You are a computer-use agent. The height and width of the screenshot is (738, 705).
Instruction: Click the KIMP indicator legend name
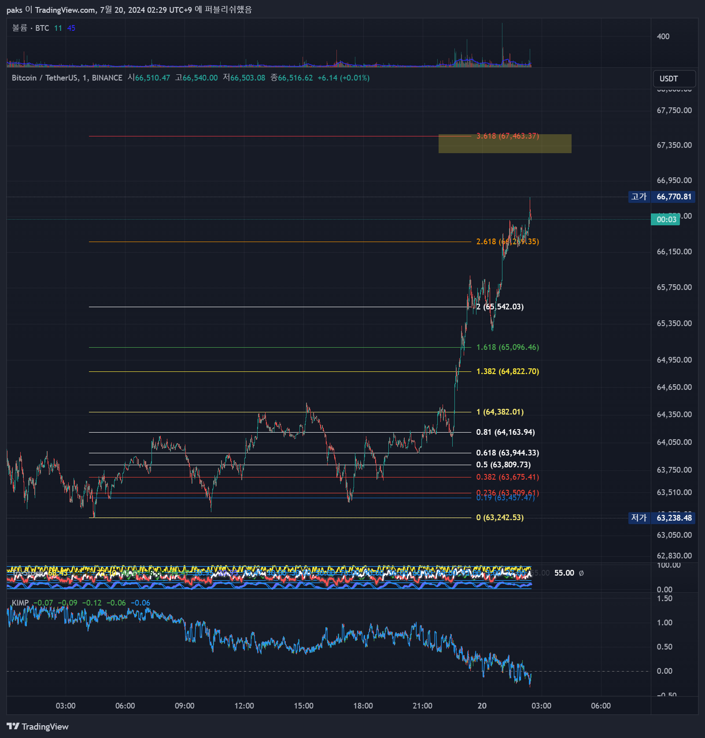point(20,603)
